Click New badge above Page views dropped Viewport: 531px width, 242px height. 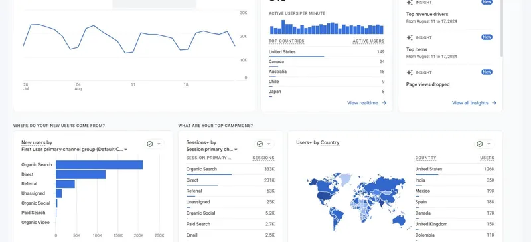[x=487, y=72]
